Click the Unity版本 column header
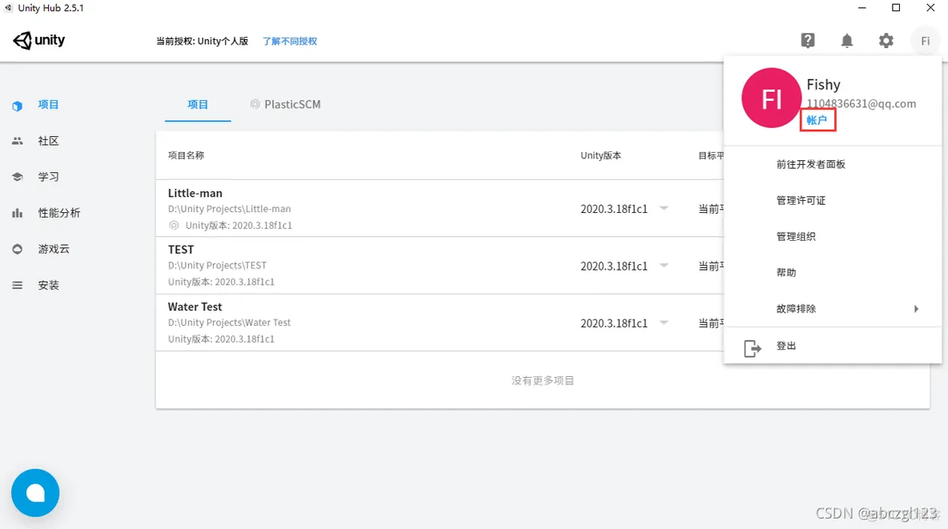Viewport: 948px width, 529px height. tap(601, 155)
